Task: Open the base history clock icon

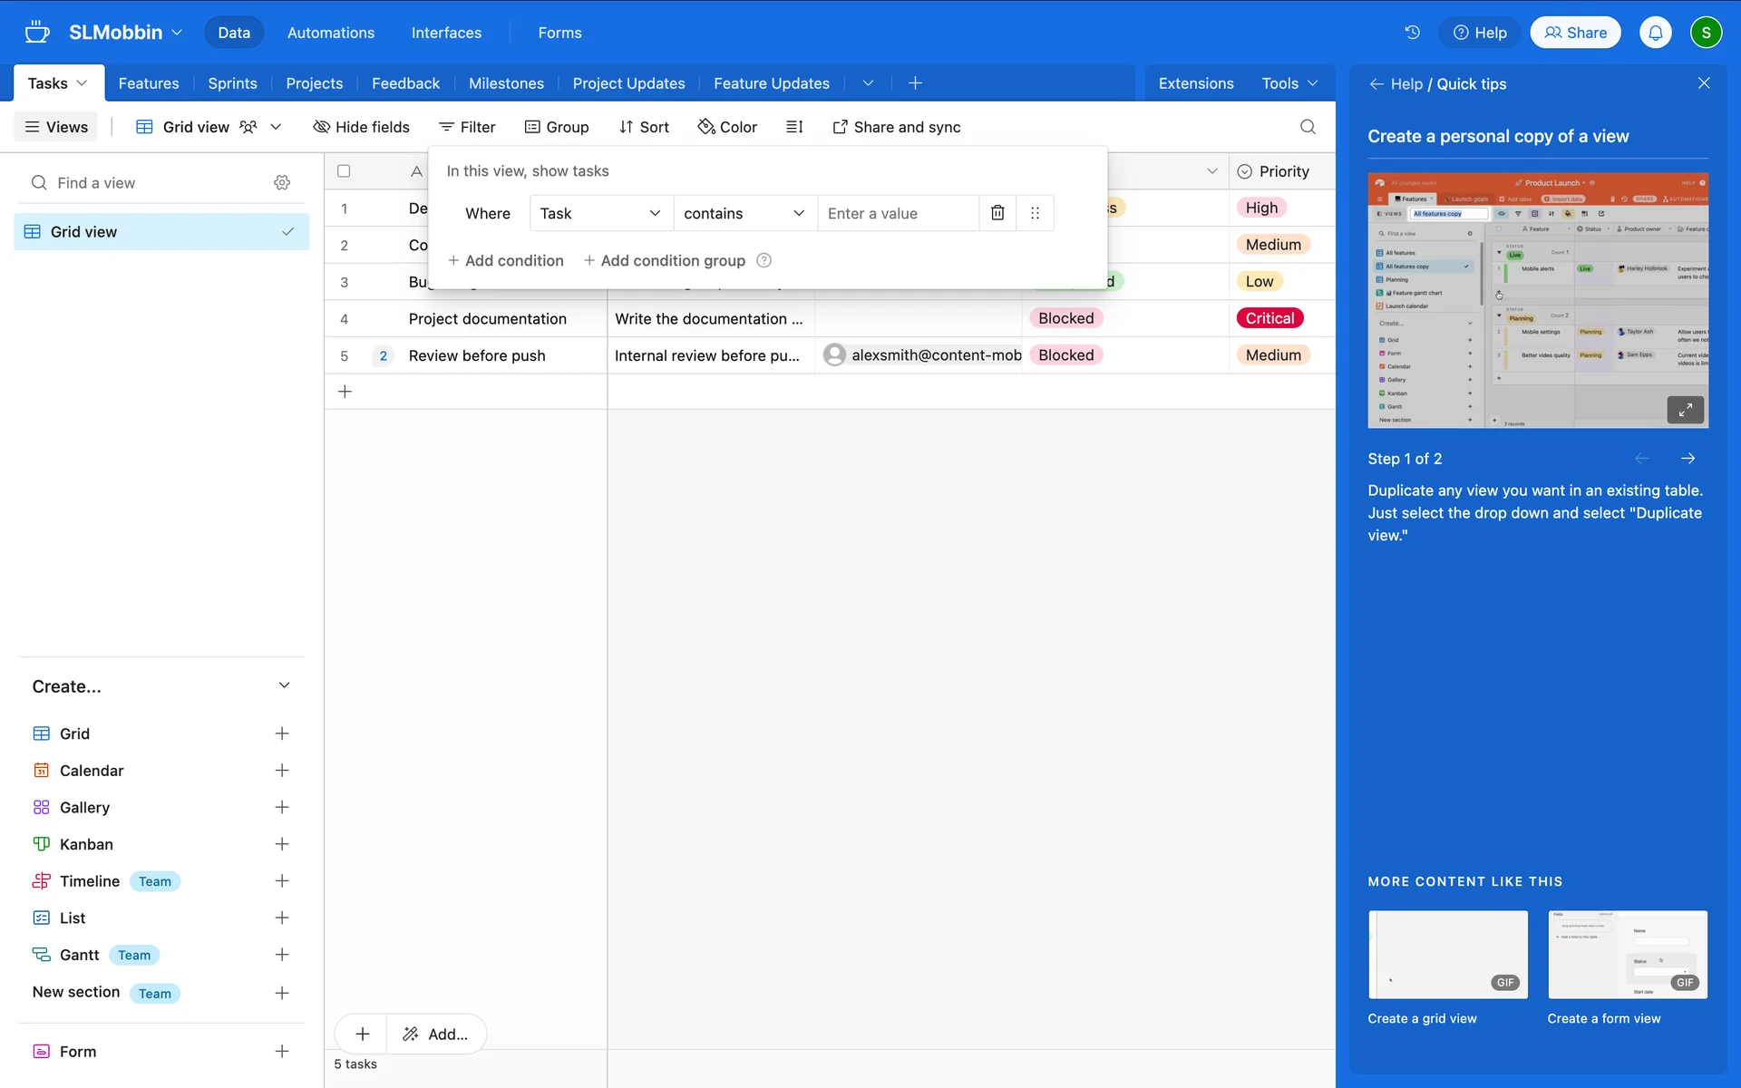Action: tap(1412, 33)
